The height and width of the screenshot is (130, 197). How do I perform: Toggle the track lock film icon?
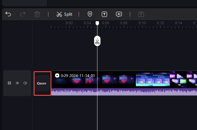point(9,83)
